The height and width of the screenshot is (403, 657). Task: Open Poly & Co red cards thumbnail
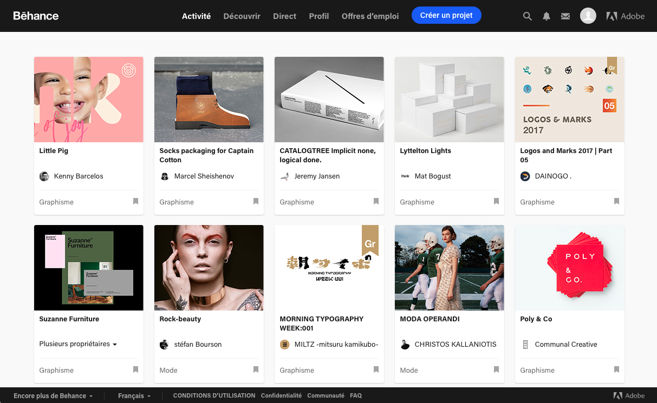coord(570,268)
